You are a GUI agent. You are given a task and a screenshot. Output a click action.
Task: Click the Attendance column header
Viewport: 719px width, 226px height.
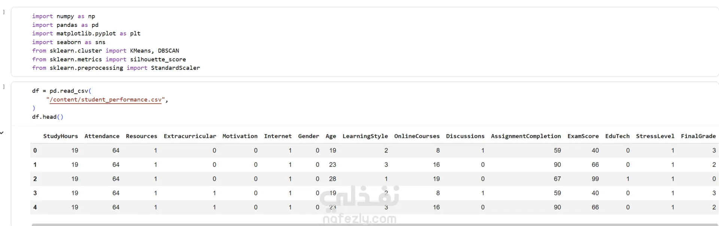tap(102, 136)
